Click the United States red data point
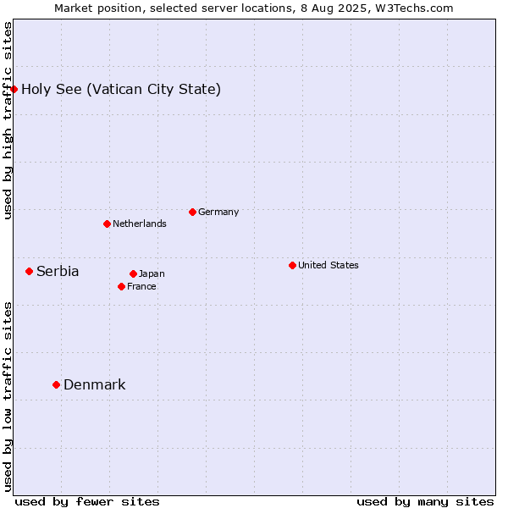Screen dimensions: 508x508 coord(293,266)
